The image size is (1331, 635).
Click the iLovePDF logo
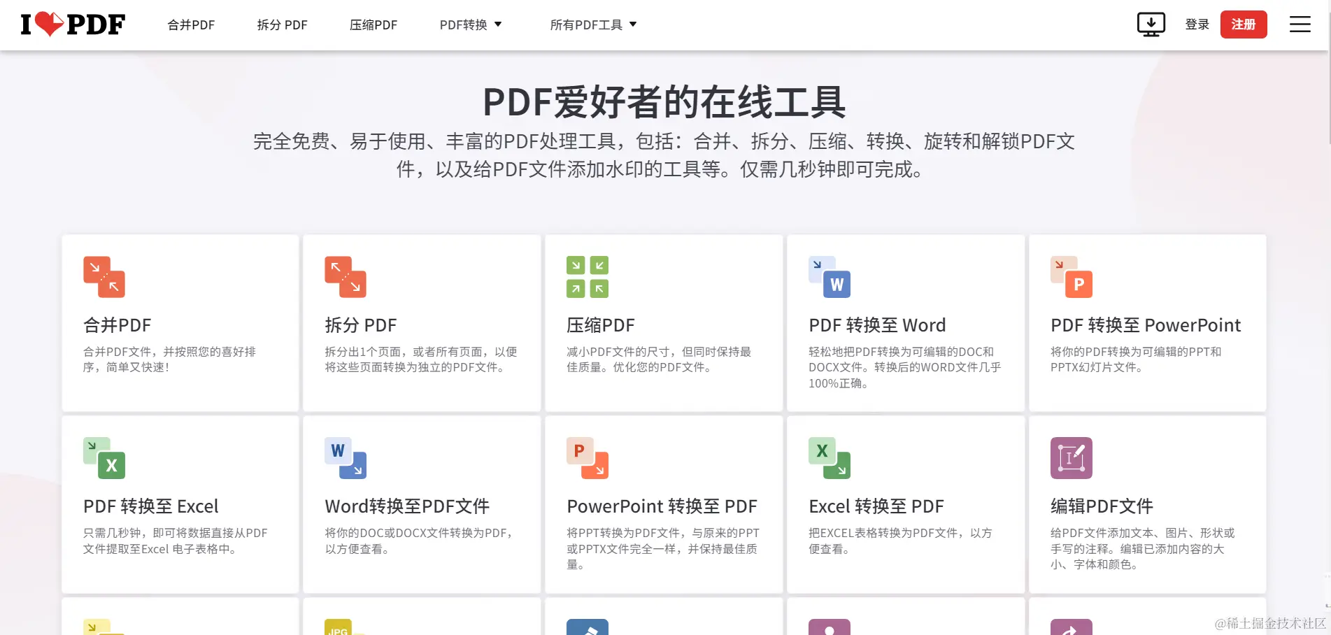[73, 24]
